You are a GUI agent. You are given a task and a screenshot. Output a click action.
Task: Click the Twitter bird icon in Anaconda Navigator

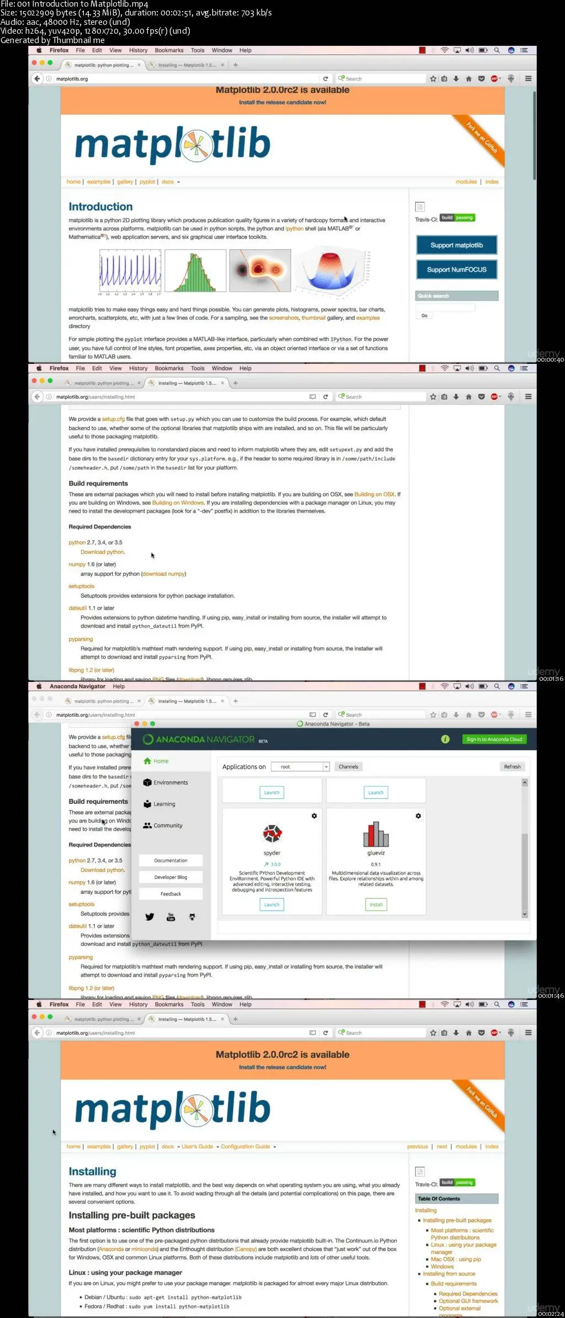[150, 917]
